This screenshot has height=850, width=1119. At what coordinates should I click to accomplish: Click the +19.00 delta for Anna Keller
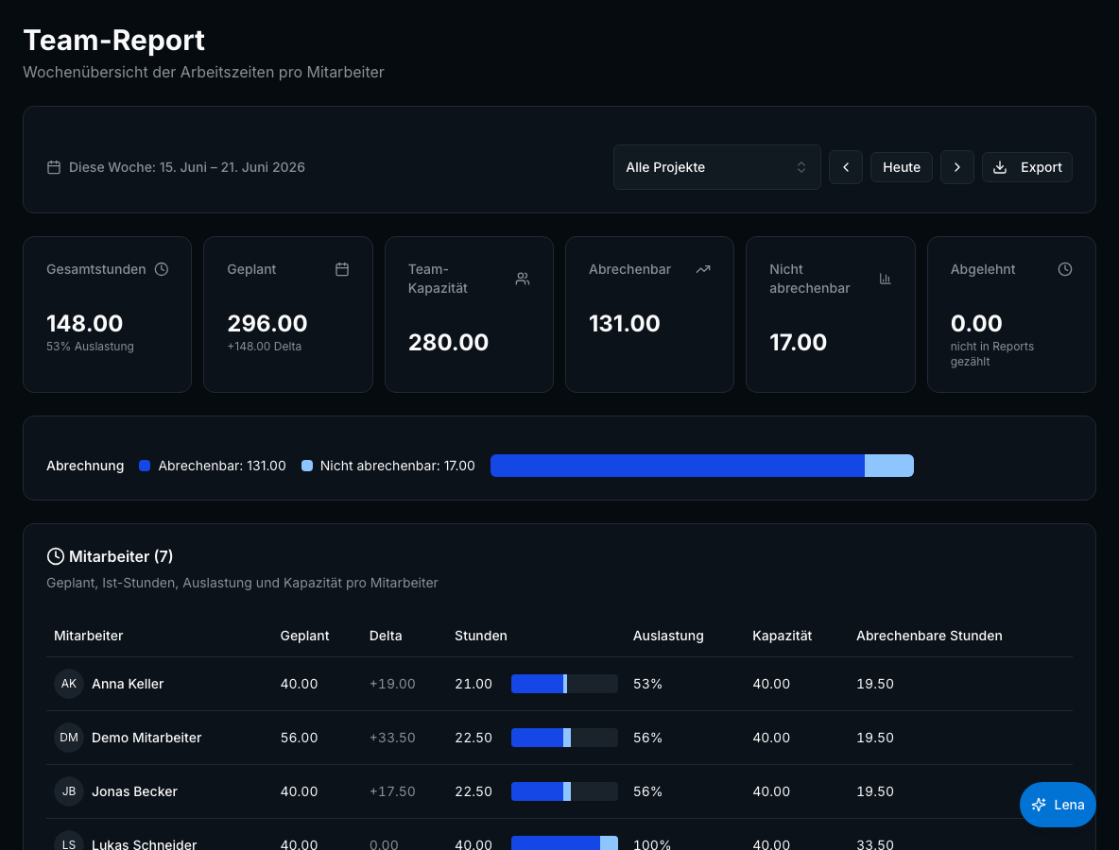pos(392,684)
